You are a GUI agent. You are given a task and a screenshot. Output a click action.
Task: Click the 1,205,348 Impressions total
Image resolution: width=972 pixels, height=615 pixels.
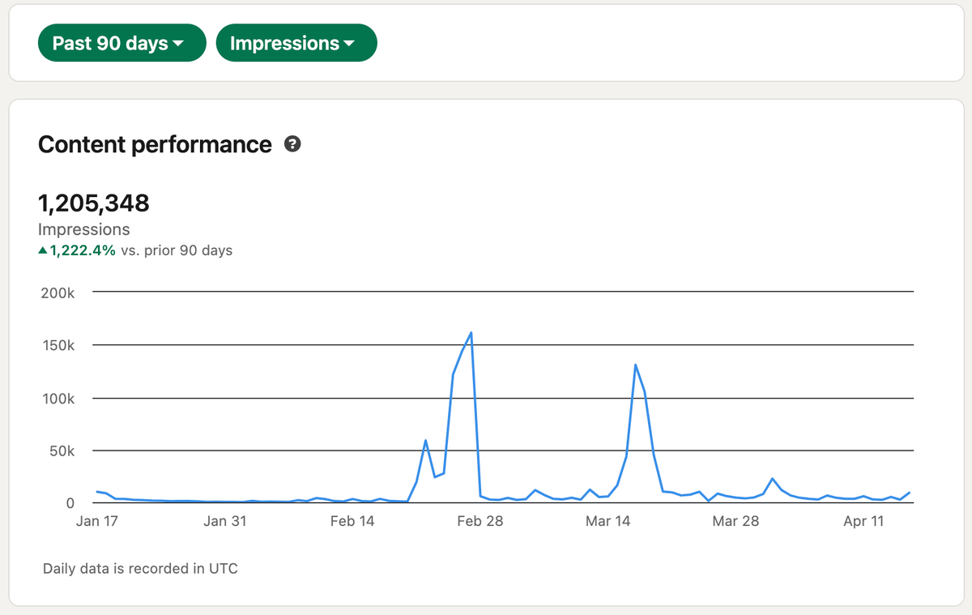point(93,203)
